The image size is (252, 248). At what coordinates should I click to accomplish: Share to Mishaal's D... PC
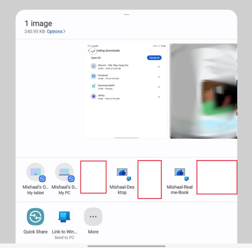(64, 179)
